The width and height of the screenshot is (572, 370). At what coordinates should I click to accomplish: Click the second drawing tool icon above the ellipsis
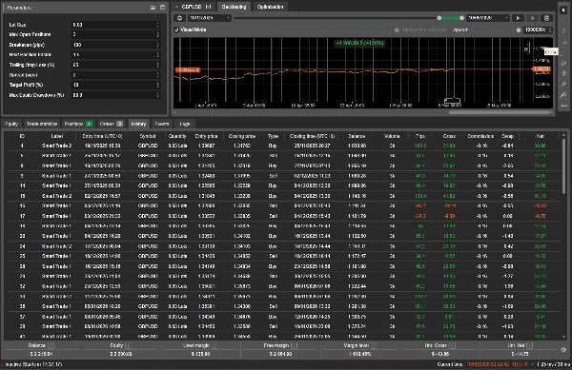point(564,84)
